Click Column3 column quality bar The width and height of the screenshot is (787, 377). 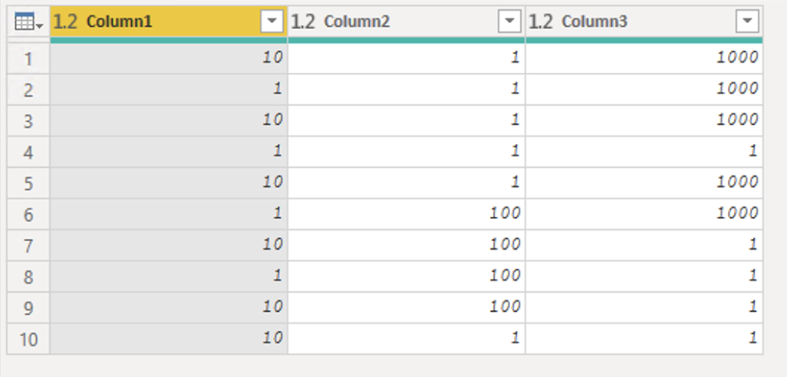coord(644,40)
